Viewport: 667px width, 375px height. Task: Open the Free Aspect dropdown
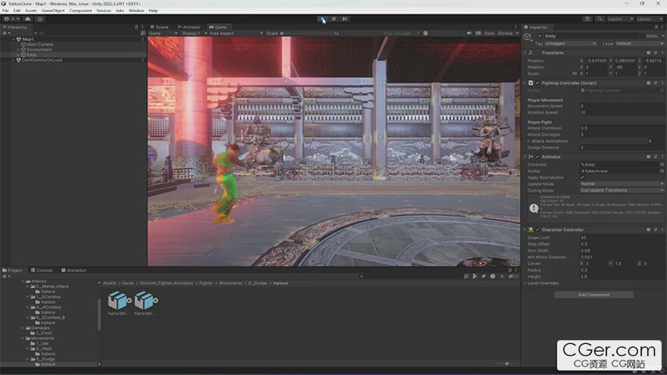point(236,33)
